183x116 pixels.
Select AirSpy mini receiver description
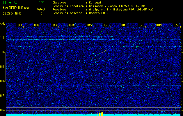click(121, 10)
